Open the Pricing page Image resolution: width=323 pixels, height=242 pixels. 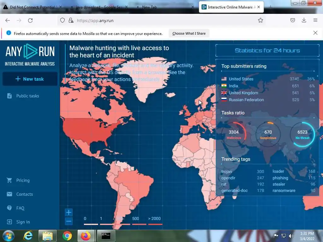click(x=23, y=180)
